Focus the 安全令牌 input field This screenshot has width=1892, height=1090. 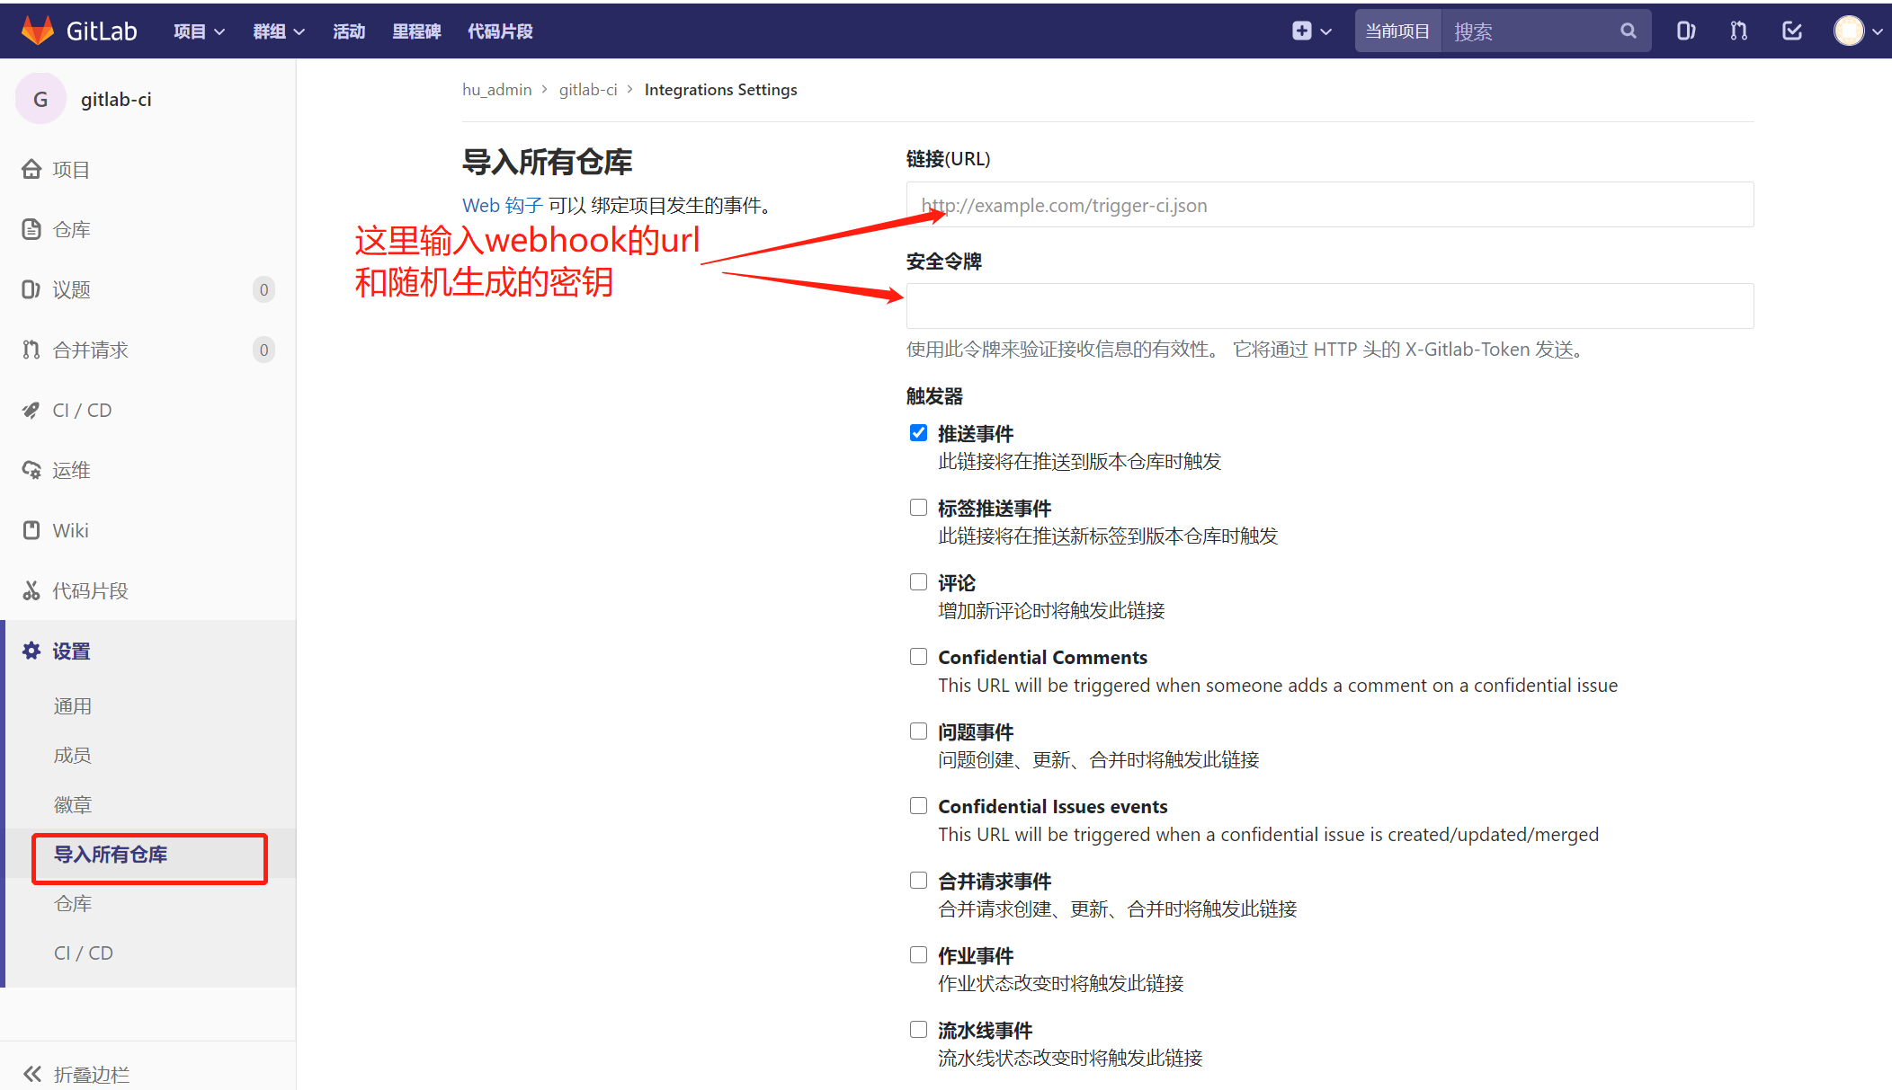[1330, 306]
